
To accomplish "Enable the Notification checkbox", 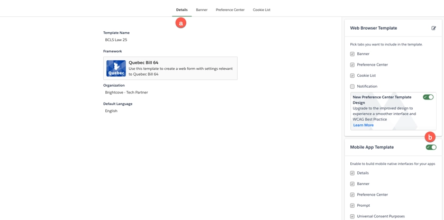I will coord(352,86).
